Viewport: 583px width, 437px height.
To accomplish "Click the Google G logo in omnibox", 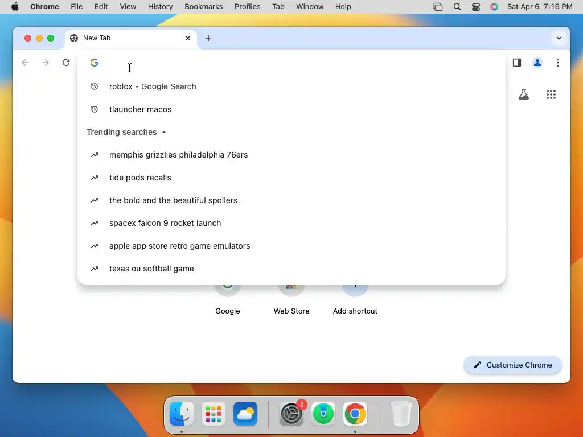I will point(95,63).
